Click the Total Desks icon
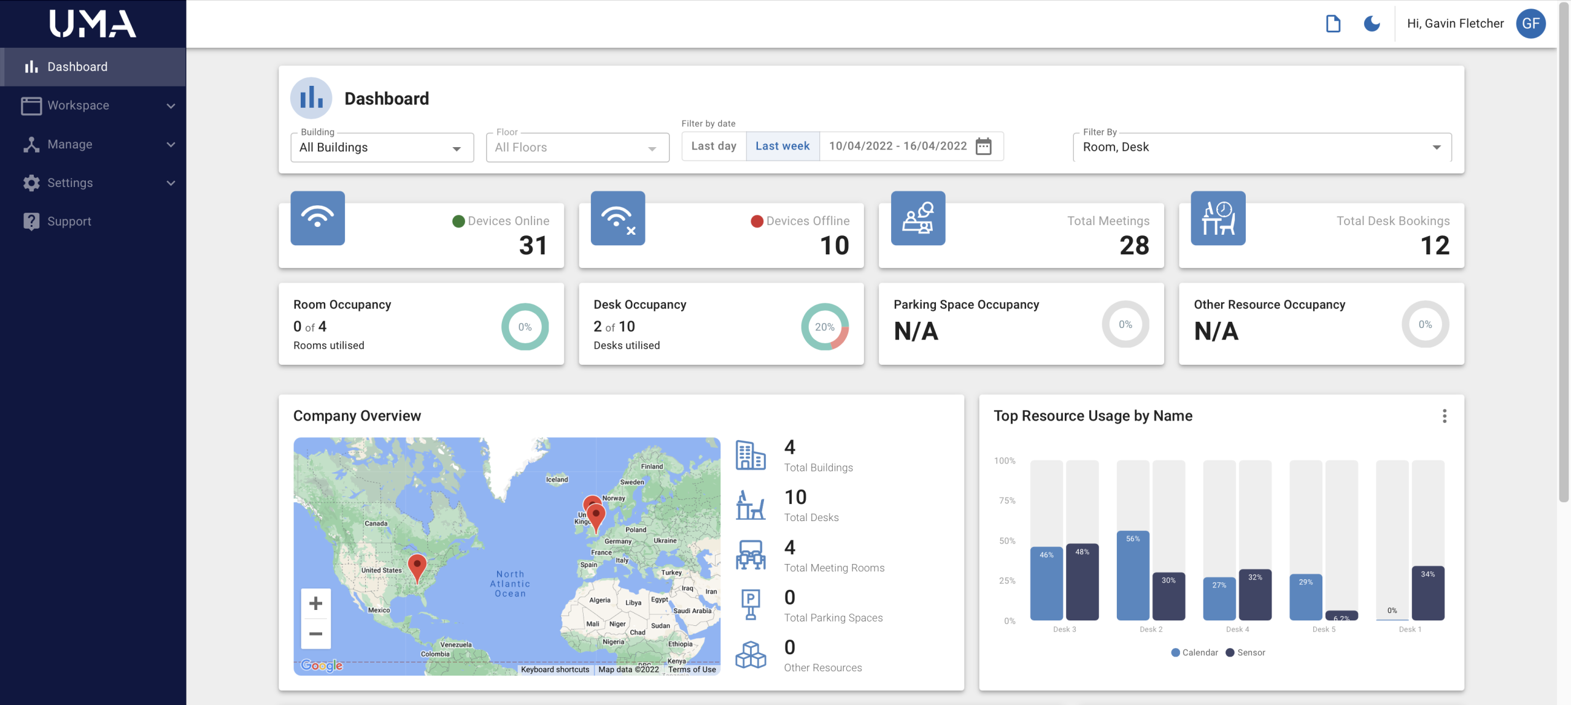The image size is (1571, 705). tap(751, 505)
